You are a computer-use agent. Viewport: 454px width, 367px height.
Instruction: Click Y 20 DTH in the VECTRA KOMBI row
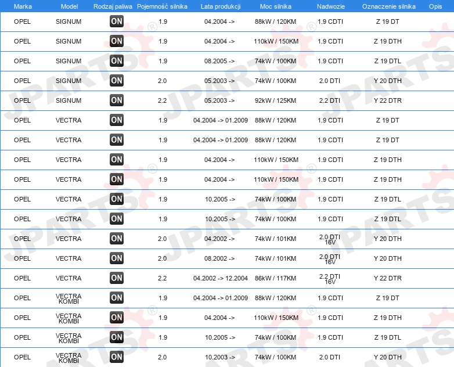tap(387, 357)
